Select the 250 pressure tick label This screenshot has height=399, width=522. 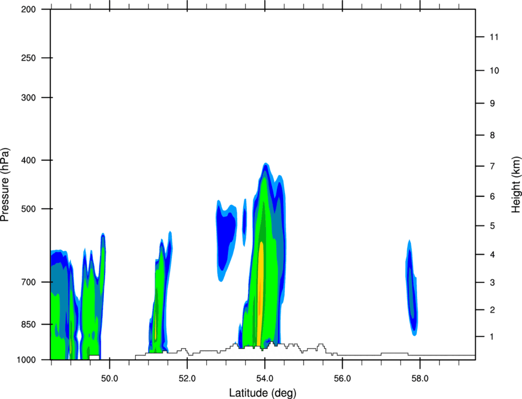28,58
